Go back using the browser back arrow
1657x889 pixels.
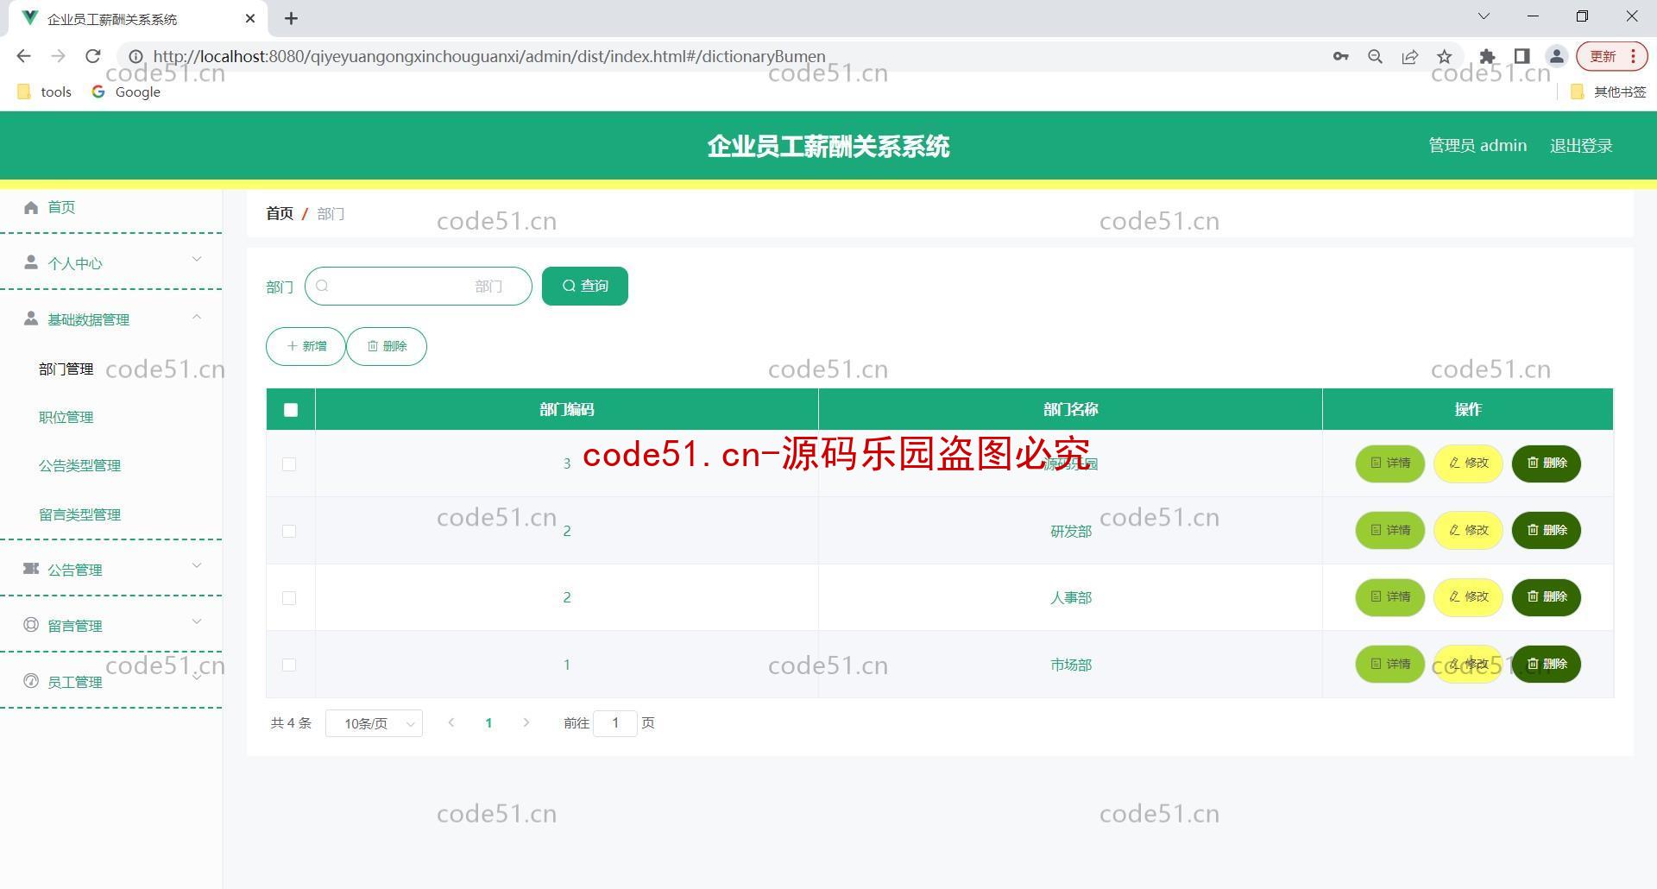(24, 56)
